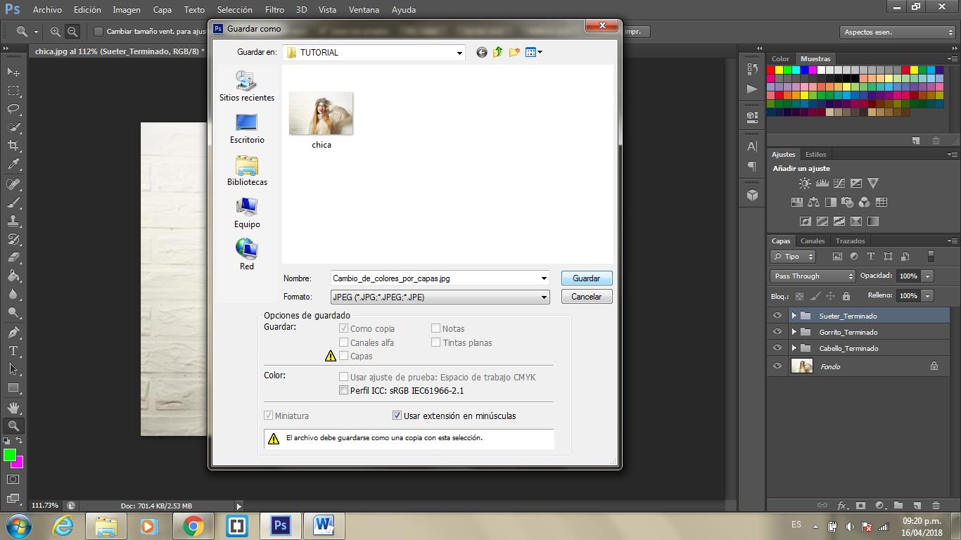Image resolution: width=961 pixels, height=540 pixels.
Task: Select the Horizontal Type tool
Action: point(13,351)
